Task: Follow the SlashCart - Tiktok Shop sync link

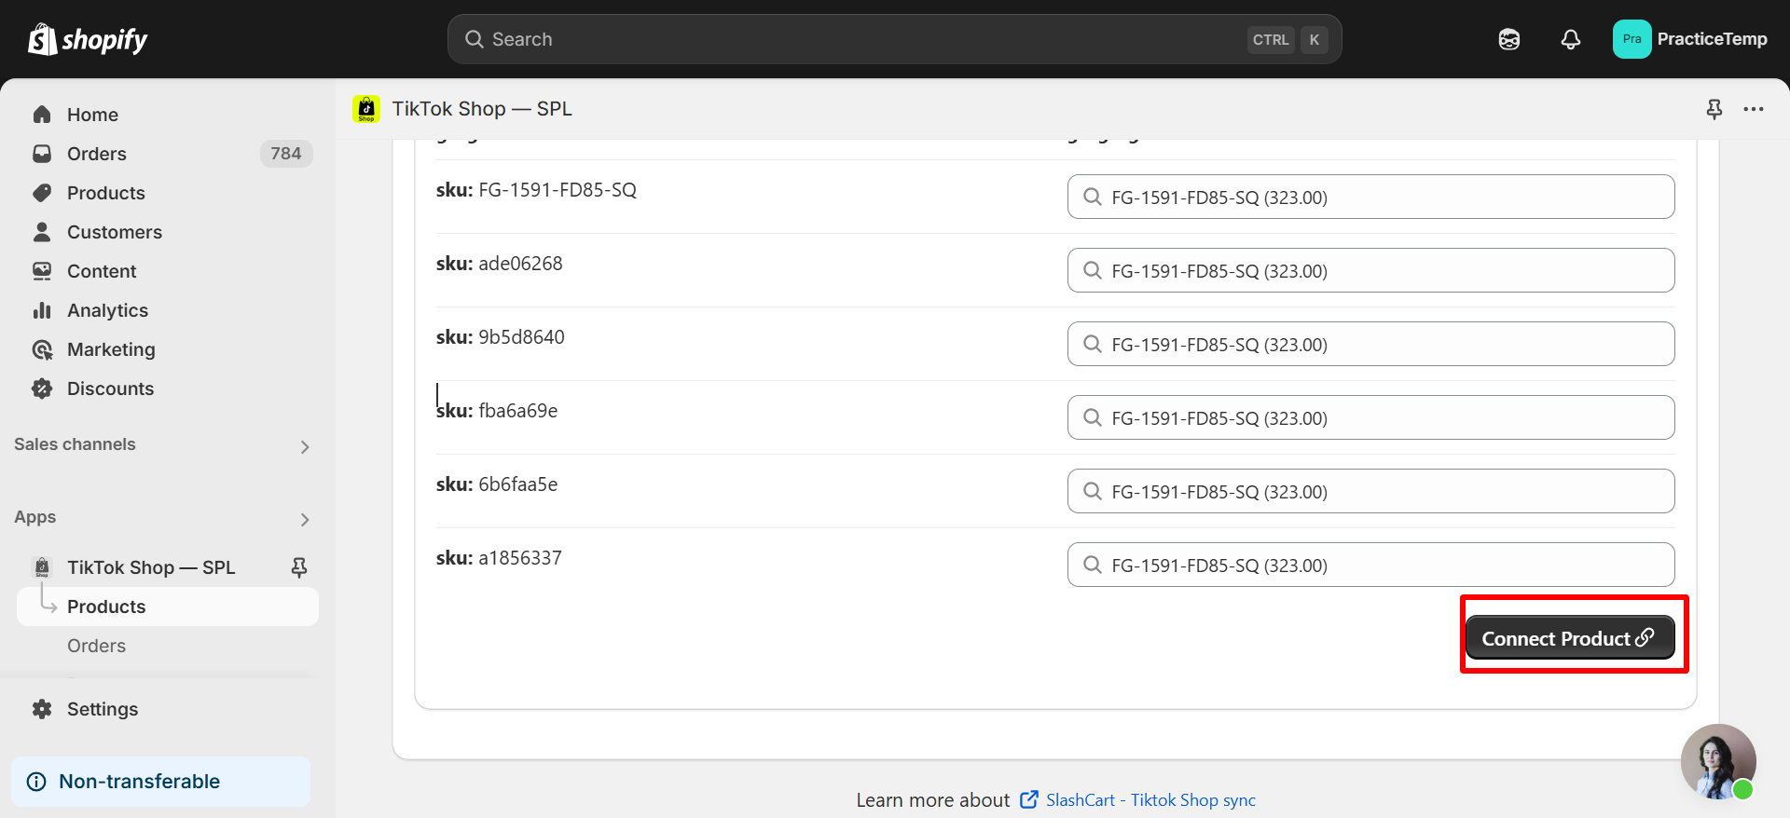Action: tap(1150, 800)
